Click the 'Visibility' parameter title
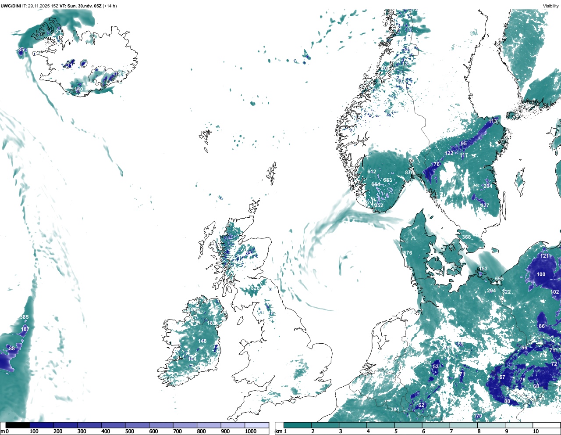Image resolution: width=561 pixels, height=435 pixels. tap(551, 6)
